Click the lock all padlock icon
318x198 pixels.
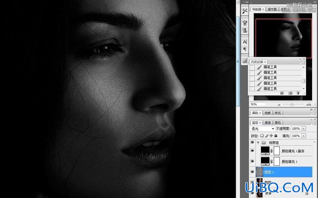point(276,136)
